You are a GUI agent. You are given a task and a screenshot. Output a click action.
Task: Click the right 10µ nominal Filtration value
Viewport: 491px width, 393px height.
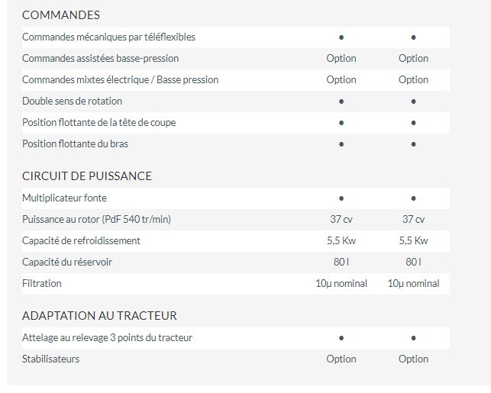[413, 283]
